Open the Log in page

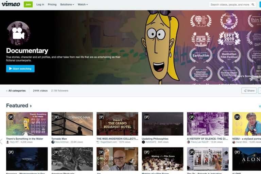click(x=40, y=4)
